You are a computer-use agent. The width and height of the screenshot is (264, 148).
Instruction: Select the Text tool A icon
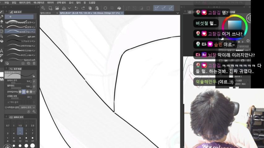(x=2, y=51)
